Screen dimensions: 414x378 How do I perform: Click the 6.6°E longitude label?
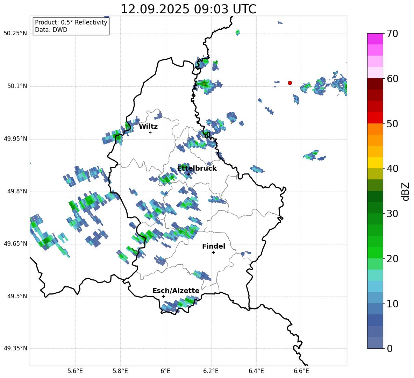(301, 371)
